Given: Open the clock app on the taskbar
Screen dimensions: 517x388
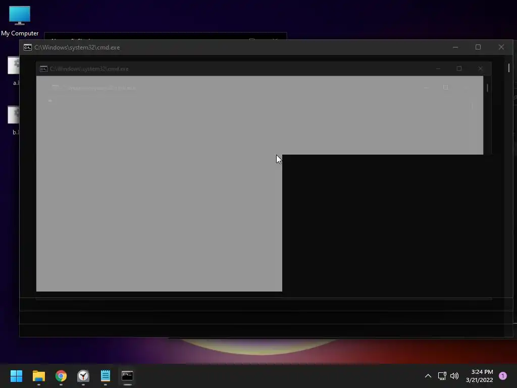Looking at the screenshot, I should (83, 376).
